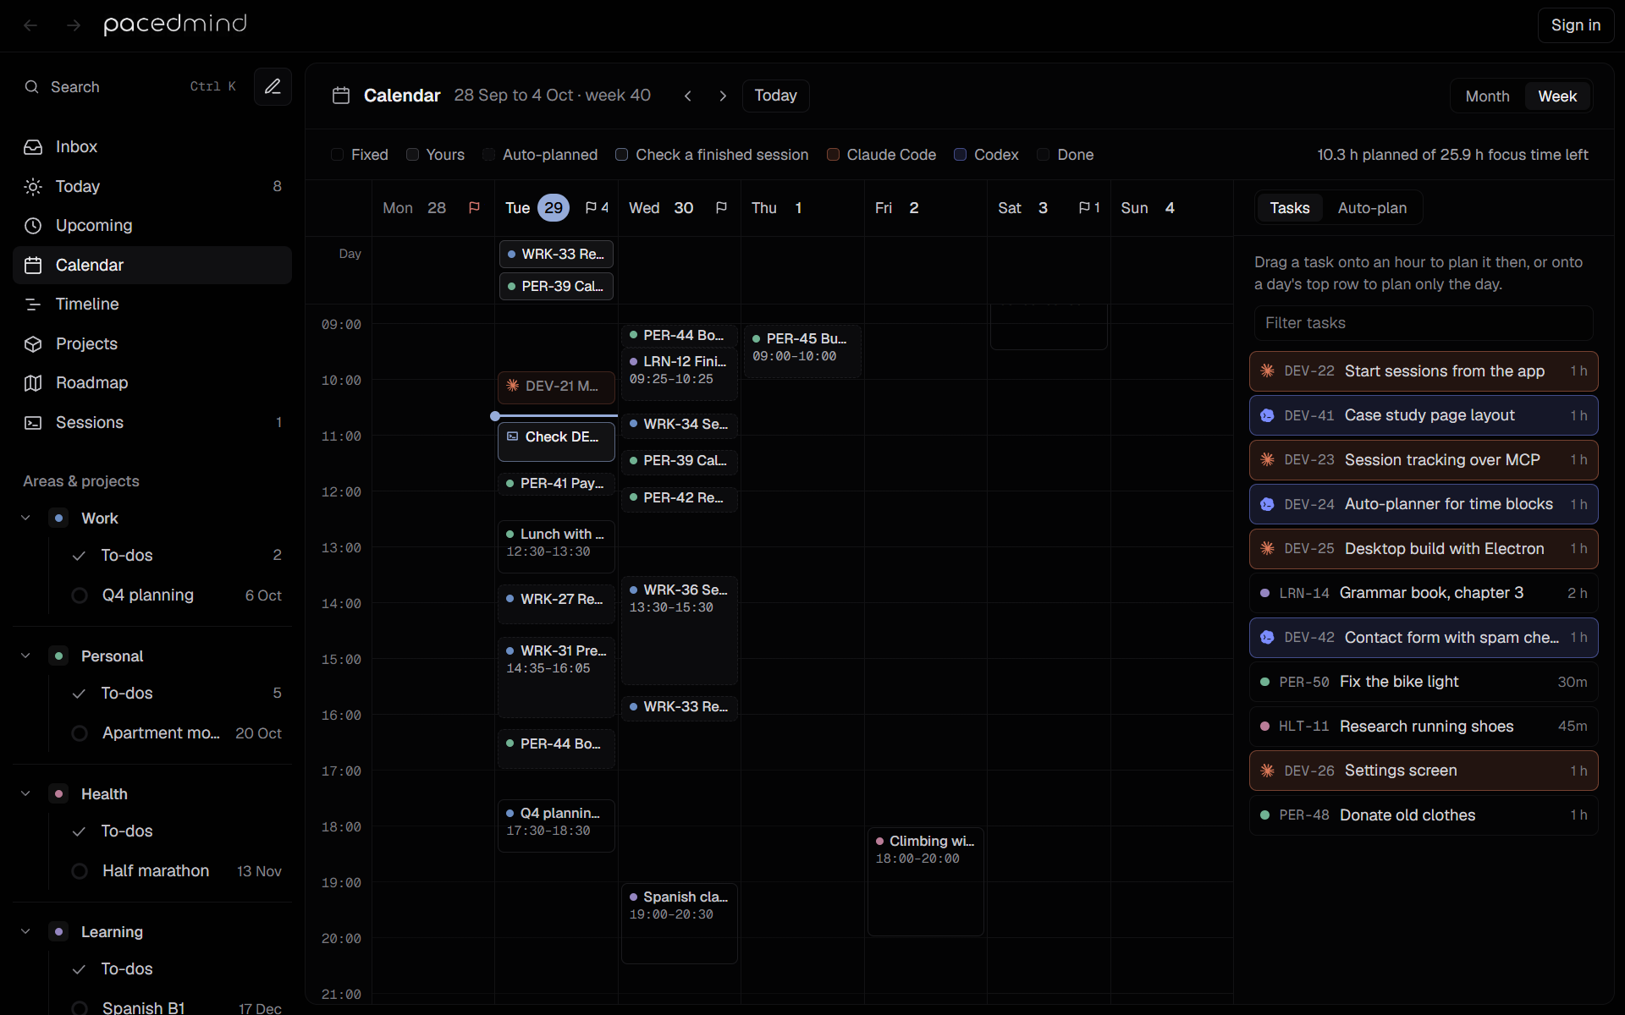This screenshot has height=1015, width=1625.
Task: Click the Search field in sidebar
Action: 131,86
